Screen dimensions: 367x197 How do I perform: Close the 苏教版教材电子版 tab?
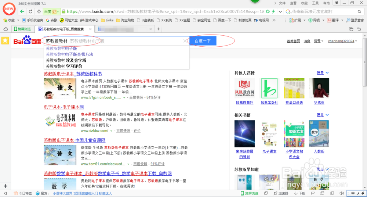point(90,29)
